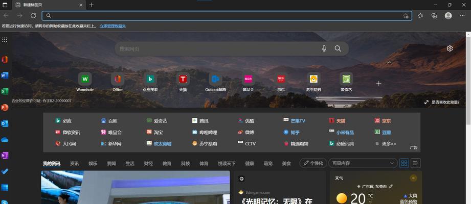Screen dimensions: 471x204
Task: Open the To Do checkmark app in sidebar
Action: [5, 171]
